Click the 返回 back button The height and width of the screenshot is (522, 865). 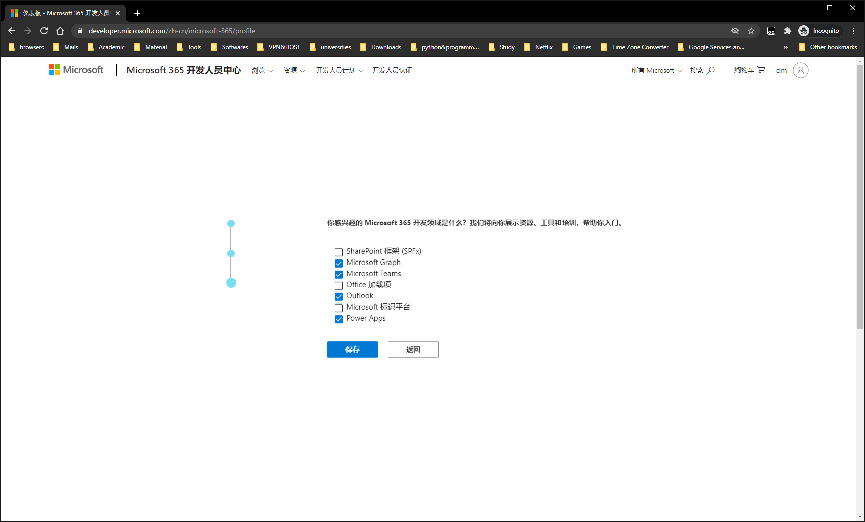[413, 350]
